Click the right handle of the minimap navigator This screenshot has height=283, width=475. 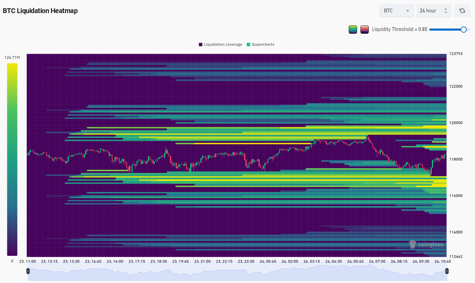(x=447, y=271)
